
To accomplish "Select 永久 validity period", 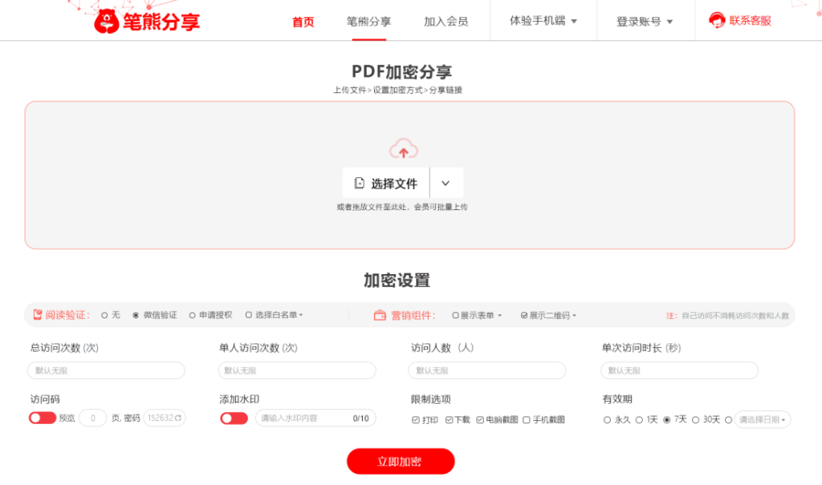I will tap(607, 420).
